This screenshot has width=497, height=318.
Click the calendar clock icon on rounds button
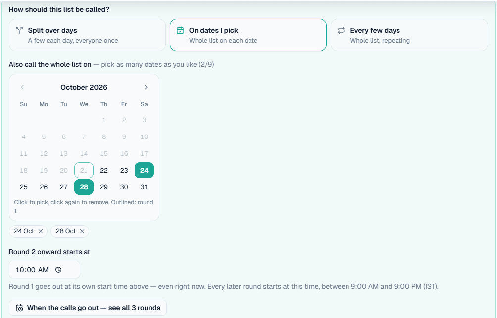(x=19, y=308)
